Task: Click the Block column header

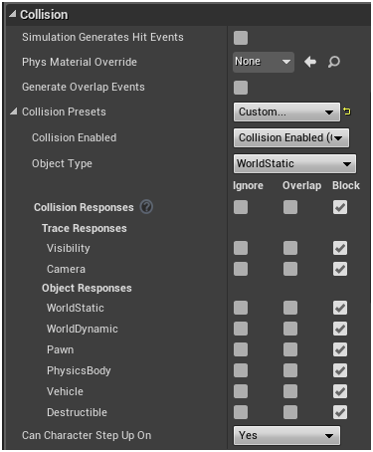Action: [346, 185]
